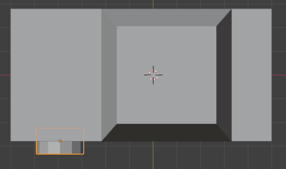
Task: Click the 3D cursor crosshair in center
Action: (x=153, y=75)
